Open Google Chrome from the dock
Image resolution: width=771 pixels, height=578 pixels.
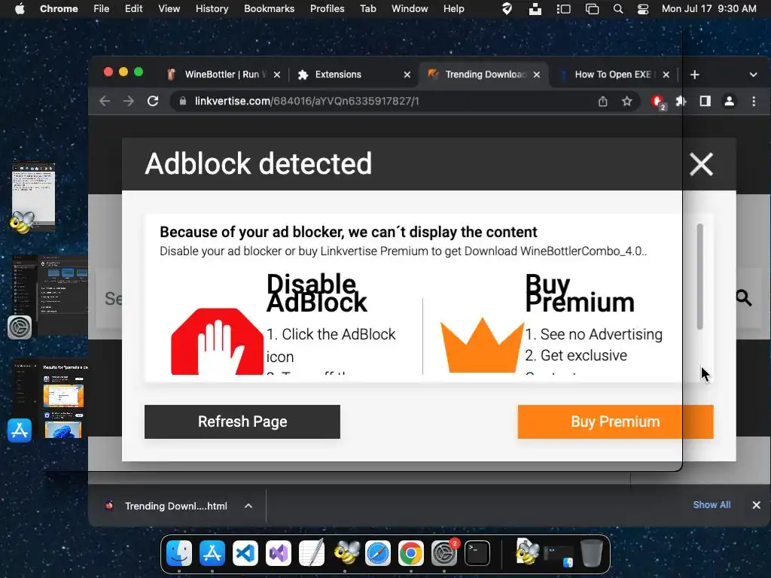[410, 553]
